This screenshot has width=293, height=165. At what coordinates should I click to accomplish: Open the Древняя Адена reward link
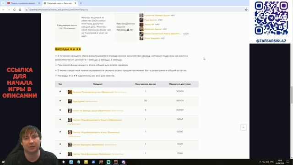coord(153,29)
